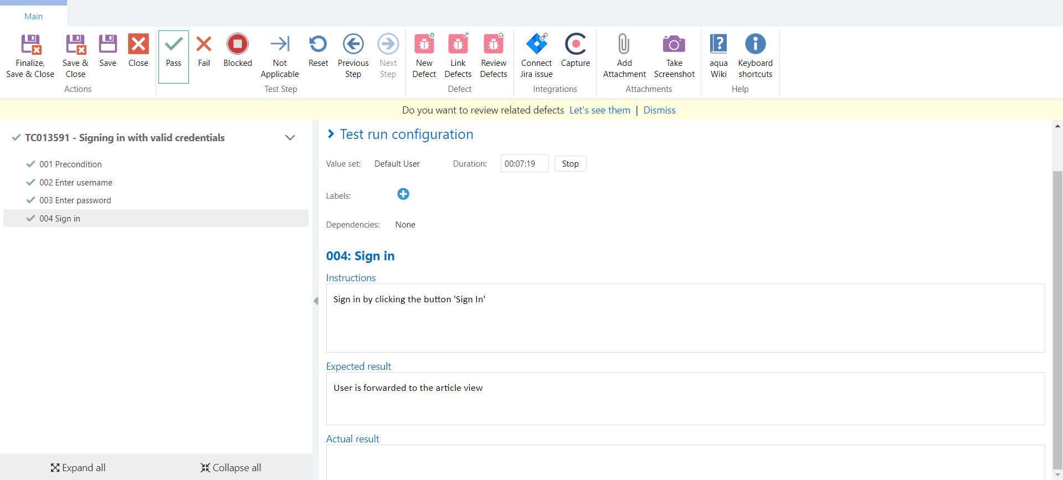1063x480 pixels.
Task: Add a label with plus icon
Action: pyautogui.click(x=403, y=194)
